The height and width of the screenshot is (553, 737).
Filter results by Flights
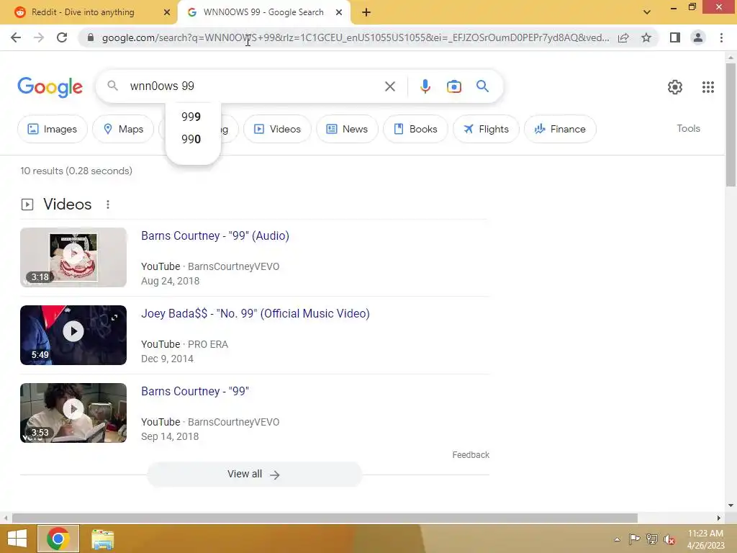click(x=486, y=129)
